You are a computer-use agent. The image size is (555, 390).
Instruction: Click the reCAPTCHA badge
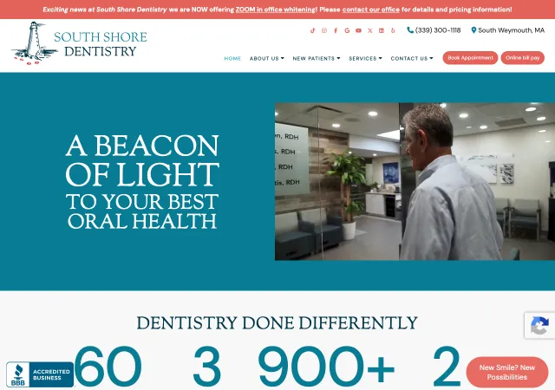click(539, 325)
